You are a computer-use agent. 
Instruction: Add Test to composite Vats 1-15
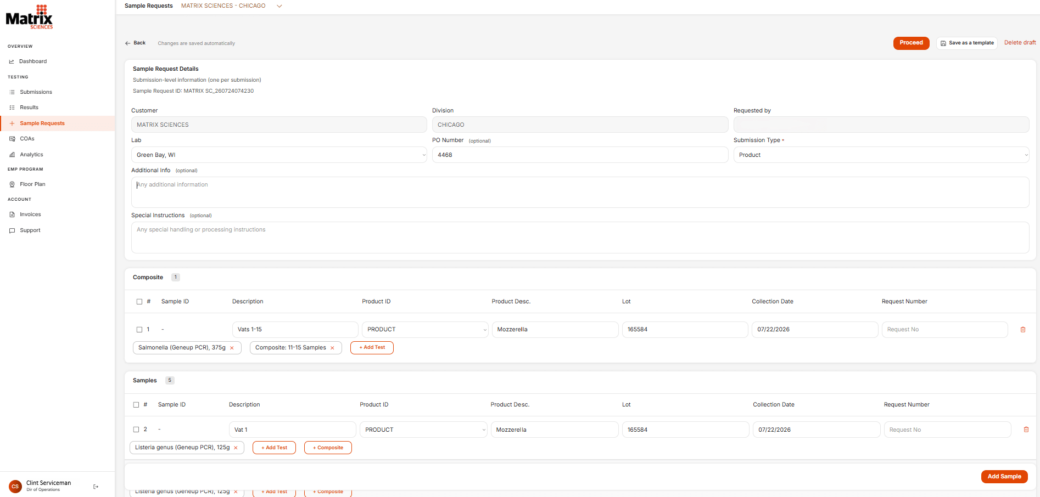(372, 348)
